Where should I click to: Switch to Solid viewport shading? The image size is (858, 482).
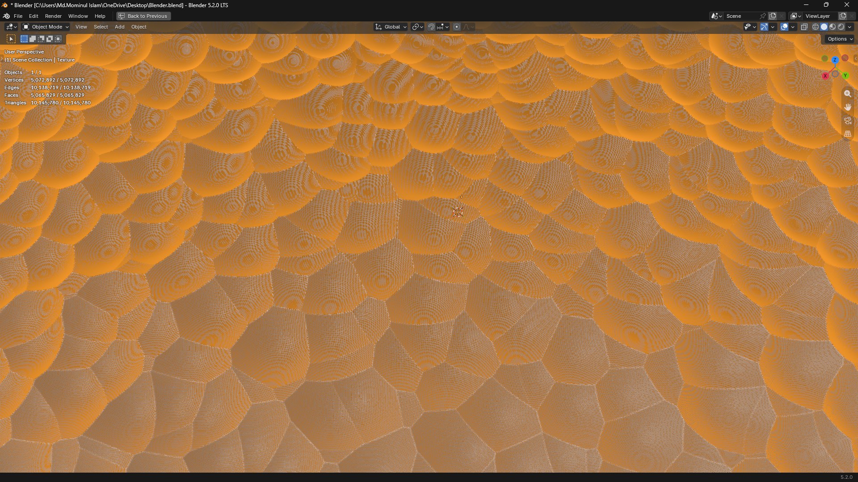click(824, 27)
